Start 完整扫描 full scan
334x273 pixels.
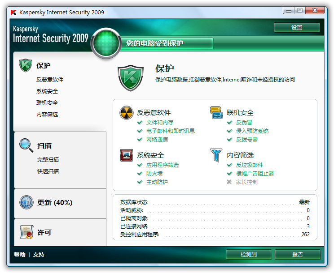48,160
